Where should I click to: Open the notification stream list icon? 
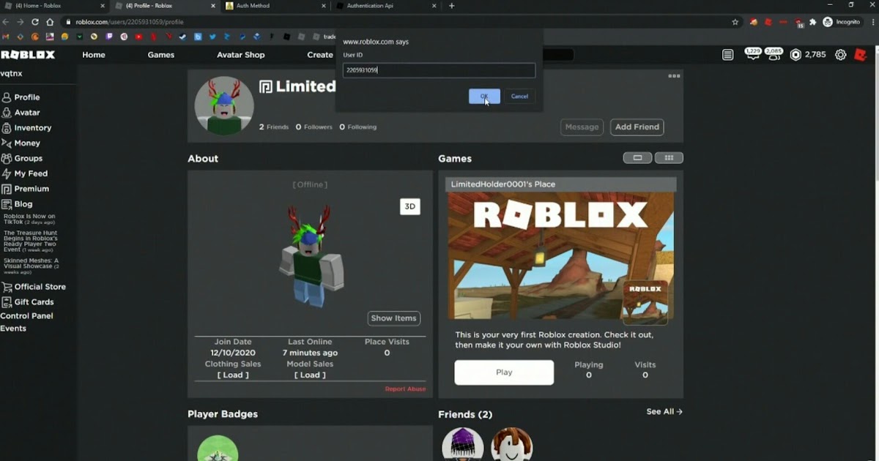coord(727,55)
